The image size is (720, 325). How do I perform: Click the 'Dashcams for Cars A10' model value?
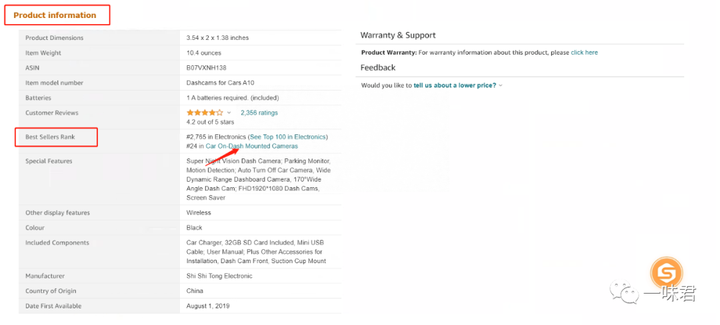click(x=220, y=83)
